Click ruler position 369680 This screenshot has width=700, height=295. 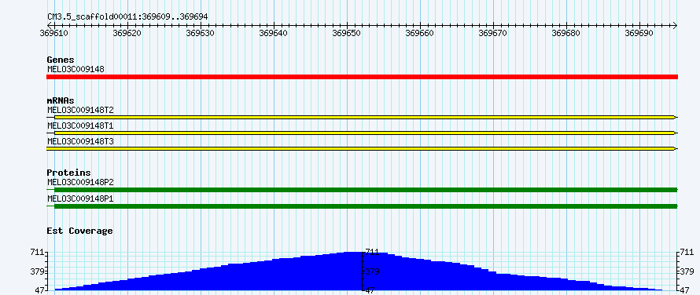pos(566,33)
